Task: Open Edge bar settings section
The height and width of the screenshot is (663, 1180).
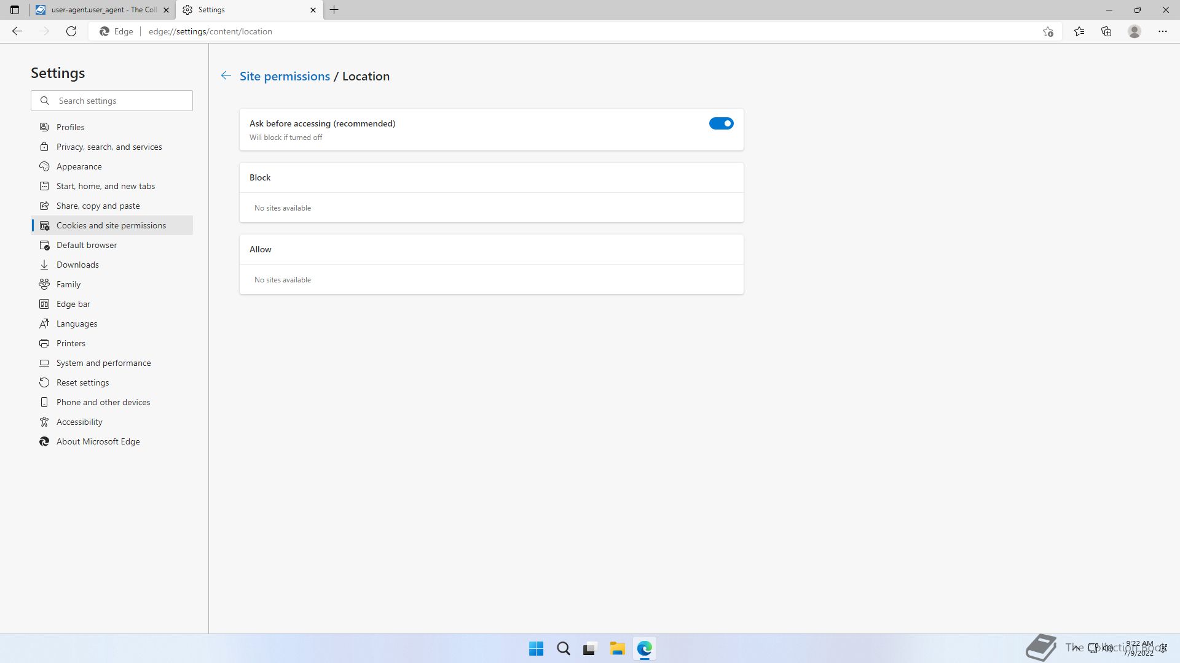Action: (112, 304)
